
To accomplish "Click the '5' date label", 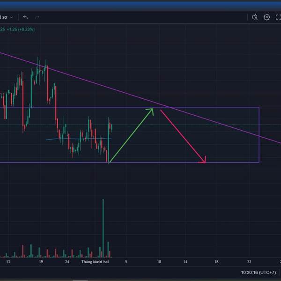I will coord(126,262).
